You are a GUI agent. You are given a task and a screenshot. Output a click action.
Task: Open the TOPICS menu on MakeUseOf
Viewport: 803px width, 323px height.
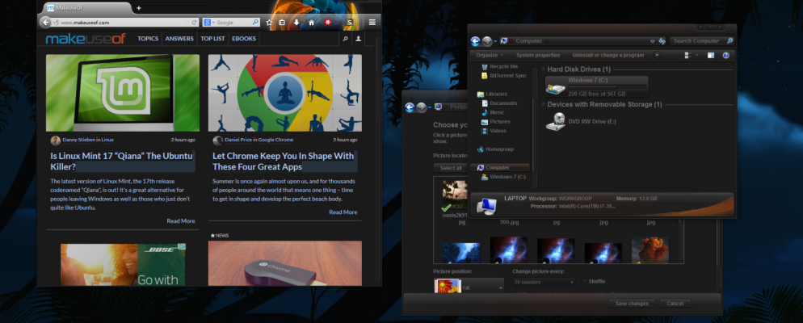(148, 39)
